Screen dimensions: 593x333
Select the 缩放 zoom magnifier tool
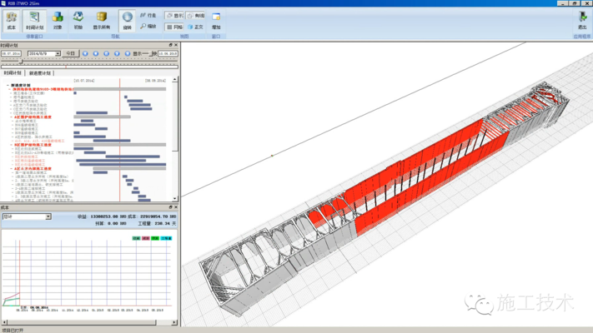[148, 27]
